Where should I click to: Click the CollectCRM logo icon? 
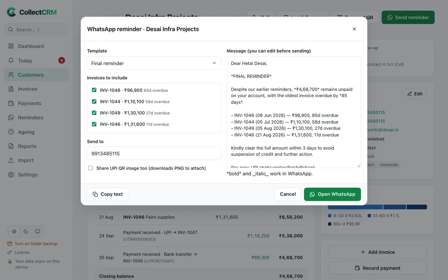(x=12, y=12)
